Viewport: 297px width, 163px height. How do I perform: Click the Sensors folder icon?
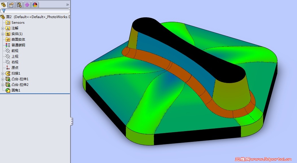pos(8,23)
